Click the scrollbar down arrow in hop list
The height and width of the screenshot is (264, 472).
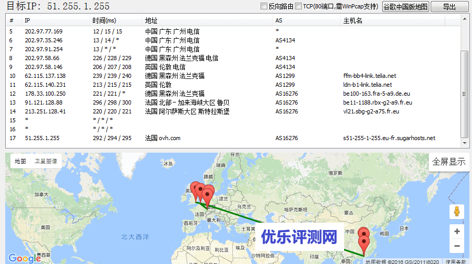click(x=464, y=143)
